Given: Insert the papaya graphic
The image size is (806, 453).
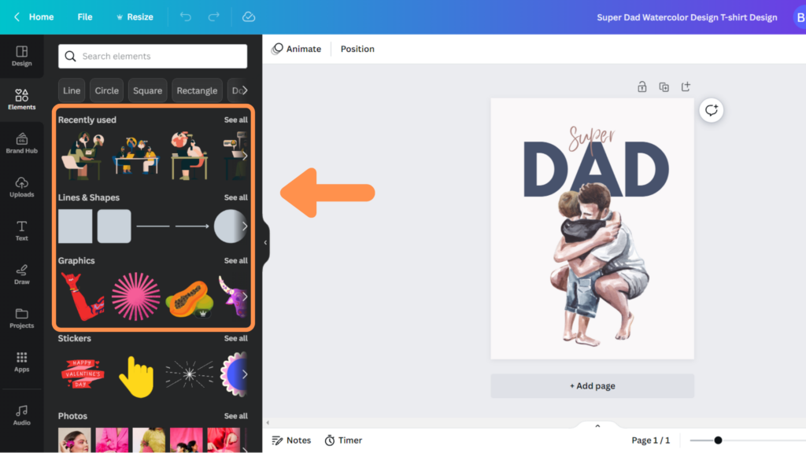Looking at the screenshot, I should [190, 298].
